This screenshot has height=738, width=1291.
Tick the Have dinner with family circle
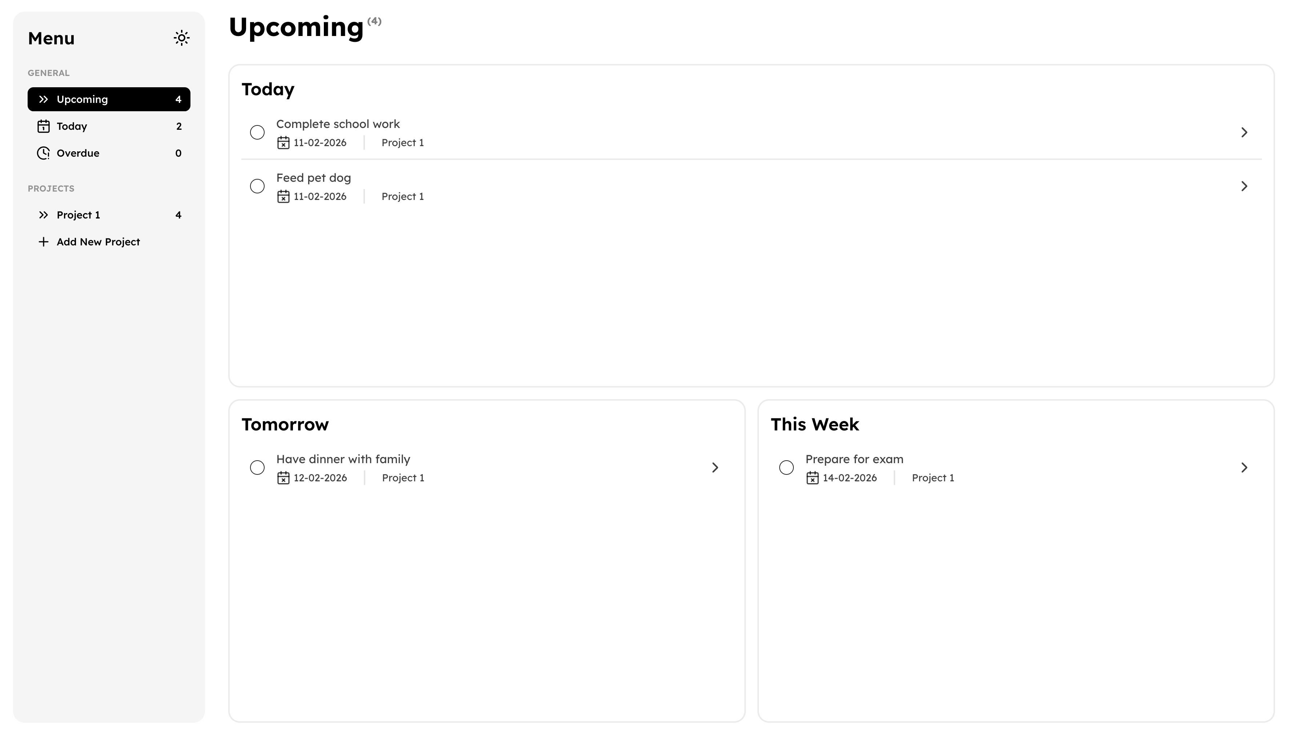257,467
